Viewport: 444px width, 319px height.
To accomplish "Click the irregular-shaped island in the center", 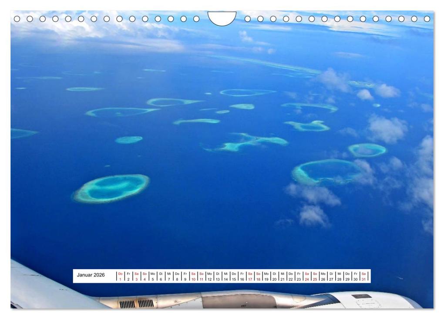I will pyautogui.click(x=248, y=142).
